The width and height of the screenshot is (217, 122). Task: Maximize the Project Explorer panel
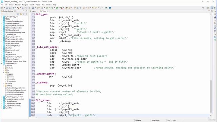tap(26, 11)
